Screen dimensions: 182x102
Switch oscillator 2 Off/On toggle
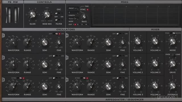point(57,56)
